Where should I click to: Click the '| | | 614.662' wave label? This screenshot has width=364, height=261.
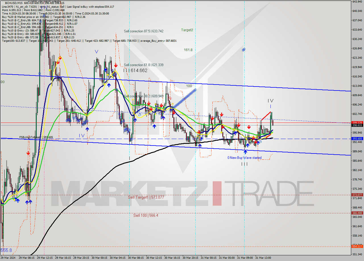click(135, 70)
